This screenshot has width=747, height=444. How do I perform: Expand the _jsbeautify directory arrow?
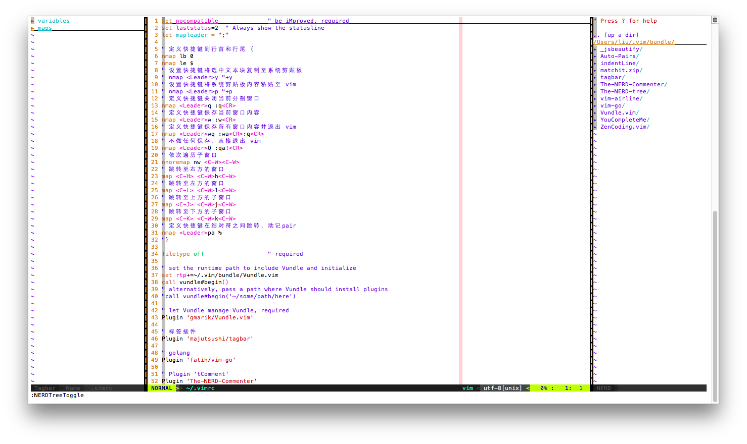(595, 49)
